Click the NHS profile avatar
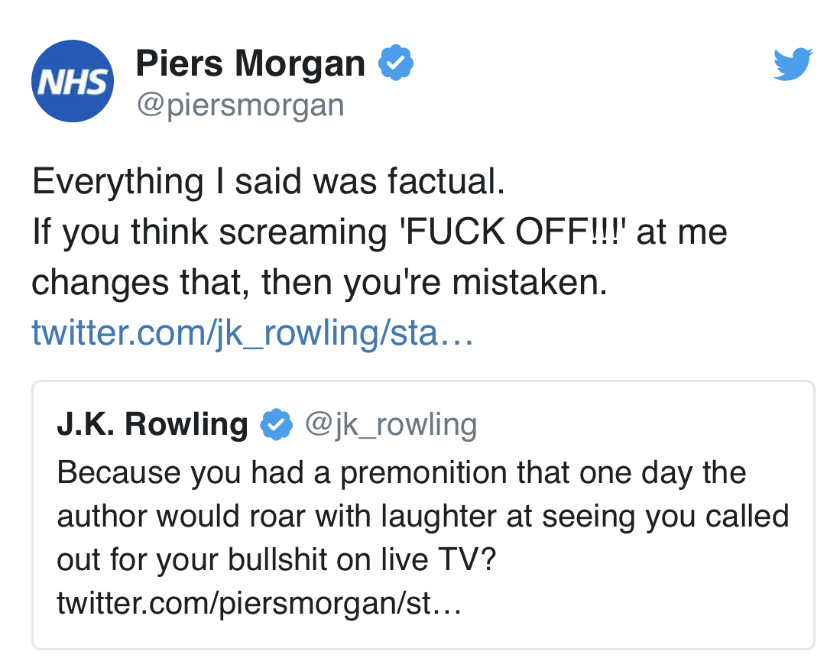The height and width of the screenshot is (658, 840). pos(73,82)
